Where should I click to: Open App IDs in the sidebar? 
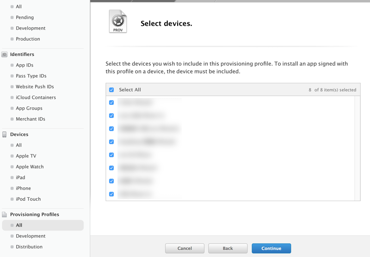tap(25, 65)
